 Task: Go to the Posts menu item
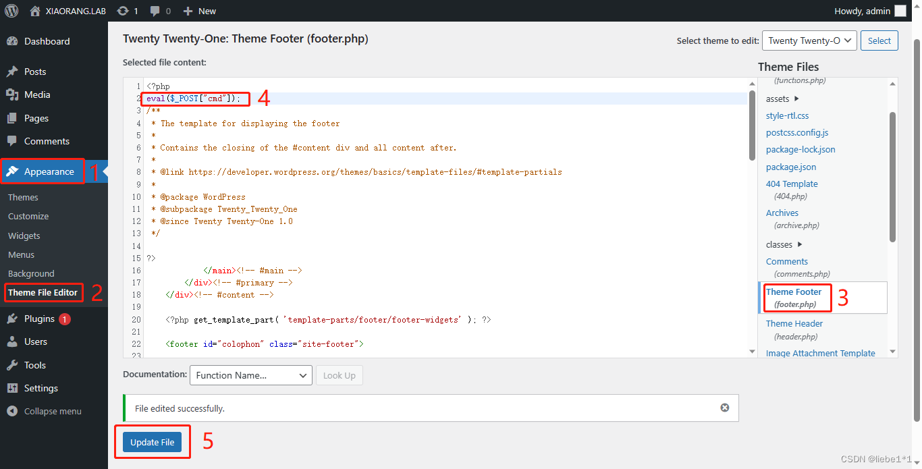pos(35,72)
